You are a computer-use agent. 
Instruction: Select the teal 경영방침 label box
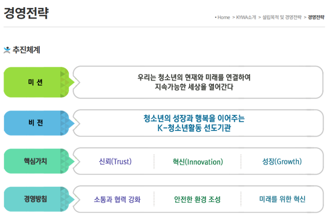point(36,199)
